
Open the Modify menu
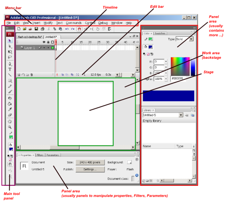tap(48, 23)
